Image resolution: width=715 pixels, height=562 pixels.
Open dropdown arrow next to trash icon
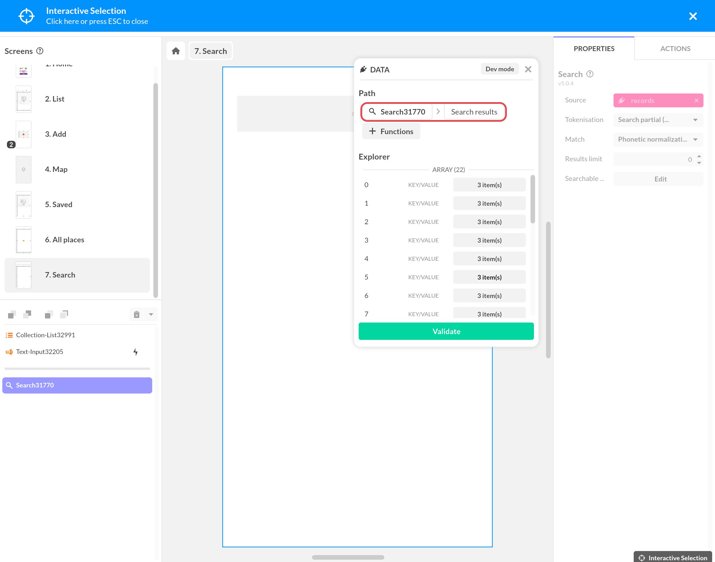pyautogui.click(x=151, y=314)
